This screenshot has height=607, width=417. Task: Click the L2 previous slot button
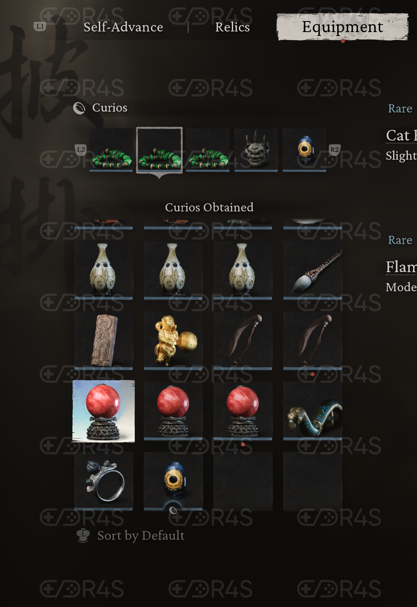81,150
